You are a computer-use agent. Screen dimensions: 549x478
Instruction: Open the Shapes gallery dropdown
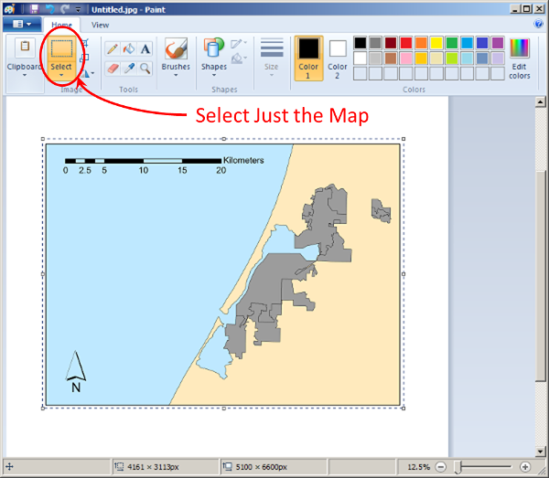(213, 76)
